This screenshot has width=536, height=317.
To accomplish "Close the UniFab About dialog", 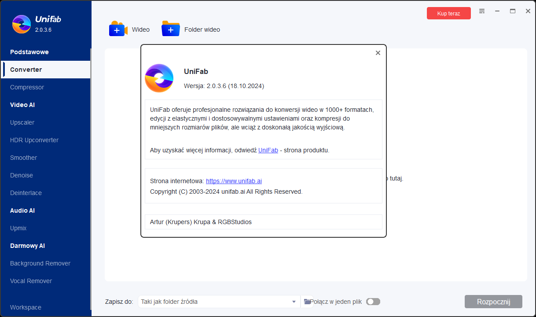I will 378,53.
